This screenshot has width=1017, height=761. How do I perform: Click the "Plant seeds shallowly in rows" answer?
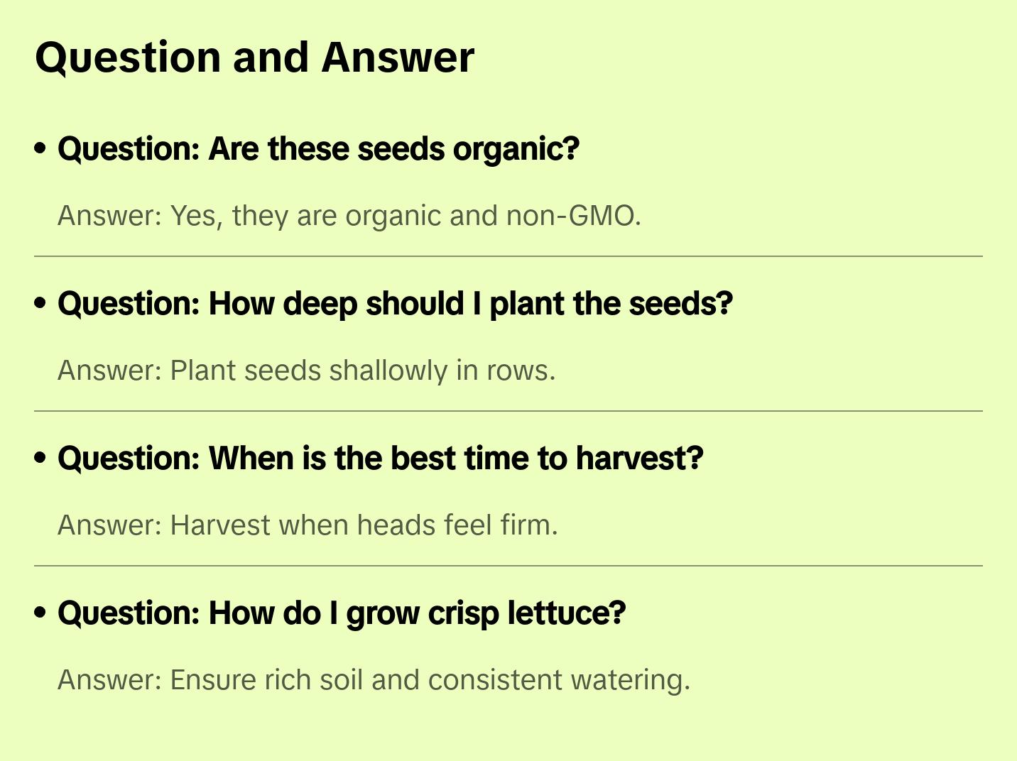(x=306, y=371)
